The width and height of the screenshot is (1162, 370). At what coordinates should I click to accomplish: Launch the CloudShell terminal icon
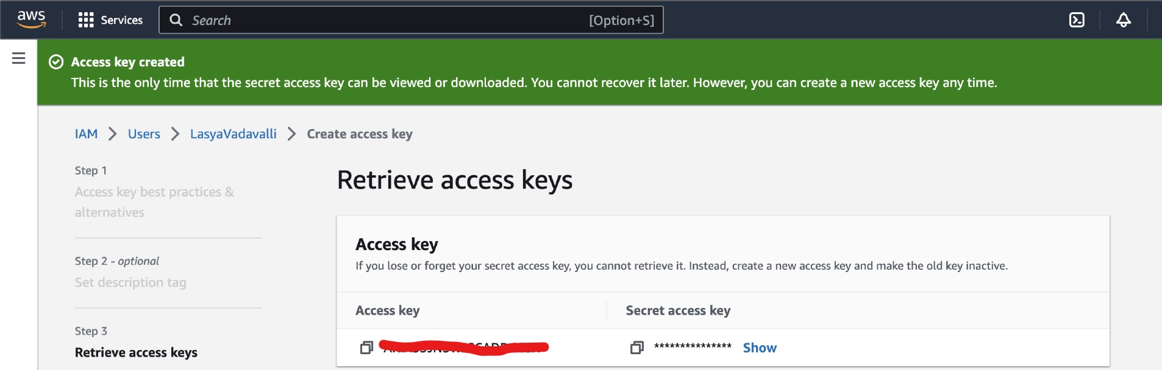click(1077, 20)
